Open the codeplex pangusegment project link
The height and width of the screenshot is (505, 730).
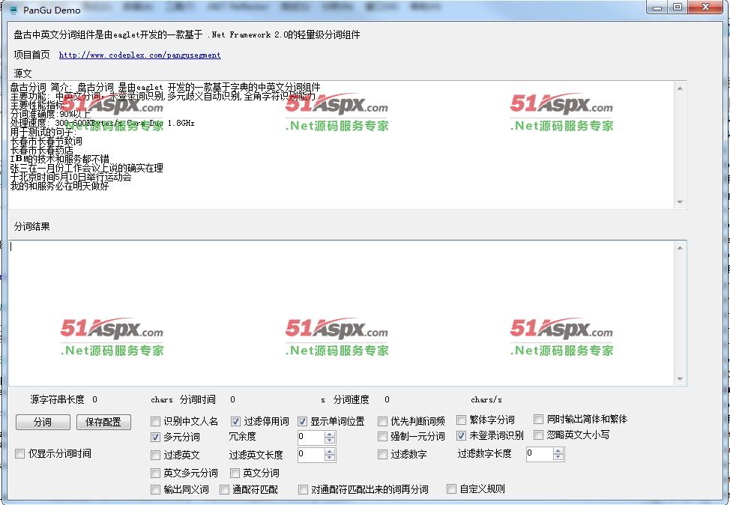(x=139, y=55)
